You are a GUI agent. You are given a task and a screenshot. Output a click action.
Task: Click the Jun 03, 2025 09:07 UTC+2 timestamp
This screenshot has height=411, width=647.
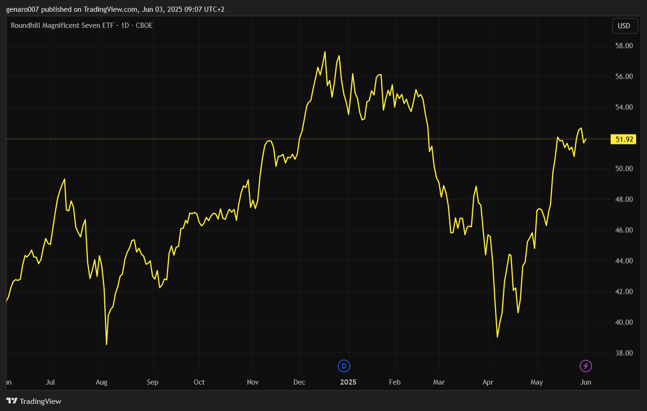[183, 9]
